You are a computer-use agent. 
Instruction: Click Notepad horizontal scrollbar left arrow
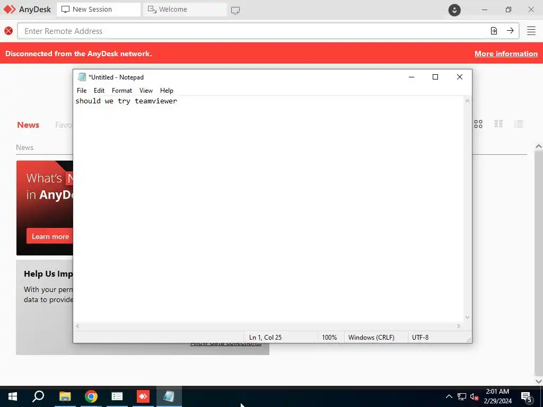point(77,326)
